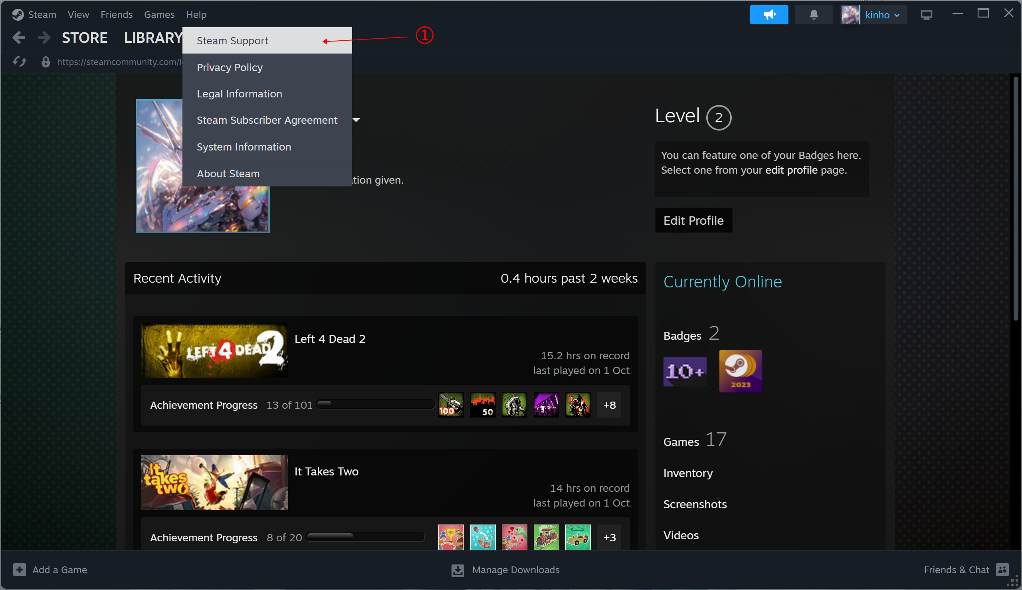1022x590 pixels.
Task: Select Steam Support from the Help menu
Action: pos(232,41)
